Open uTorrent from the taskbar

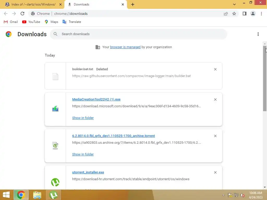53,195
